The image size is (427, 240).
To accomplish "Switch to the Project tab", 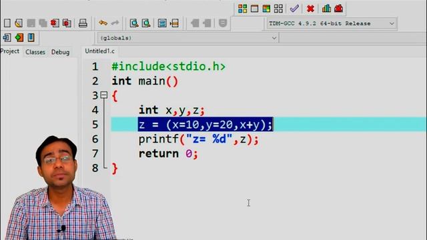I will point(10,51).
